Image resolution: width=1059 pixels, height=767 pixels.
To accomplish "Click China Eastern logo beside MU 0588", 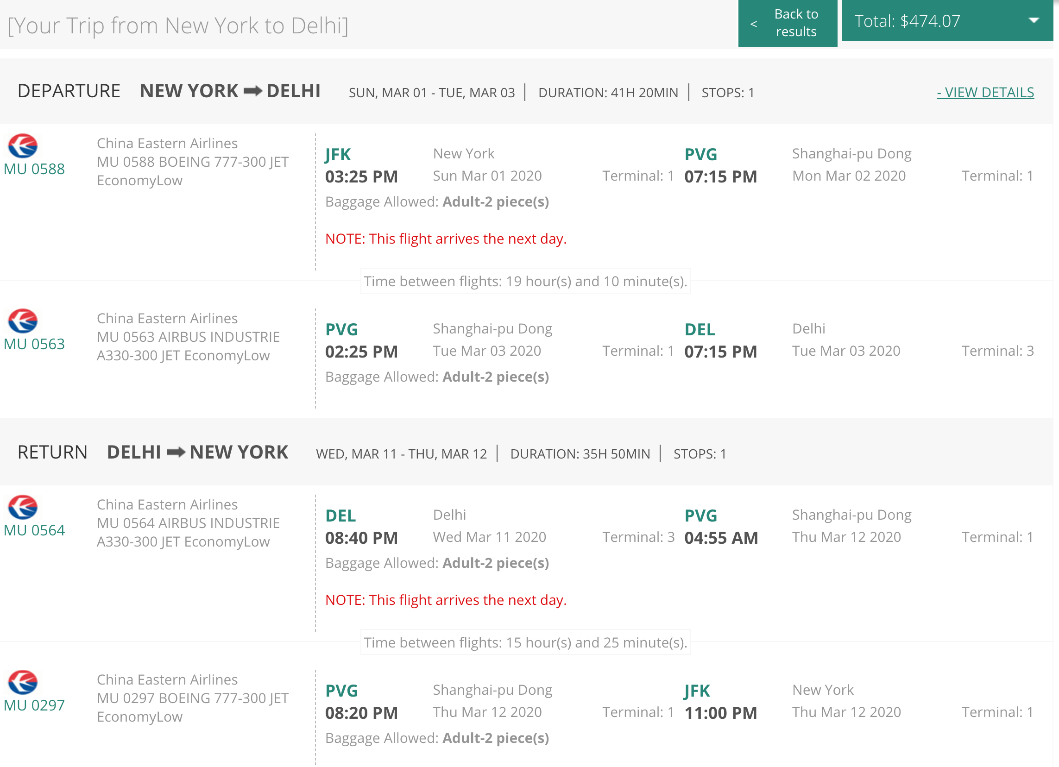I will pos(22,146).
